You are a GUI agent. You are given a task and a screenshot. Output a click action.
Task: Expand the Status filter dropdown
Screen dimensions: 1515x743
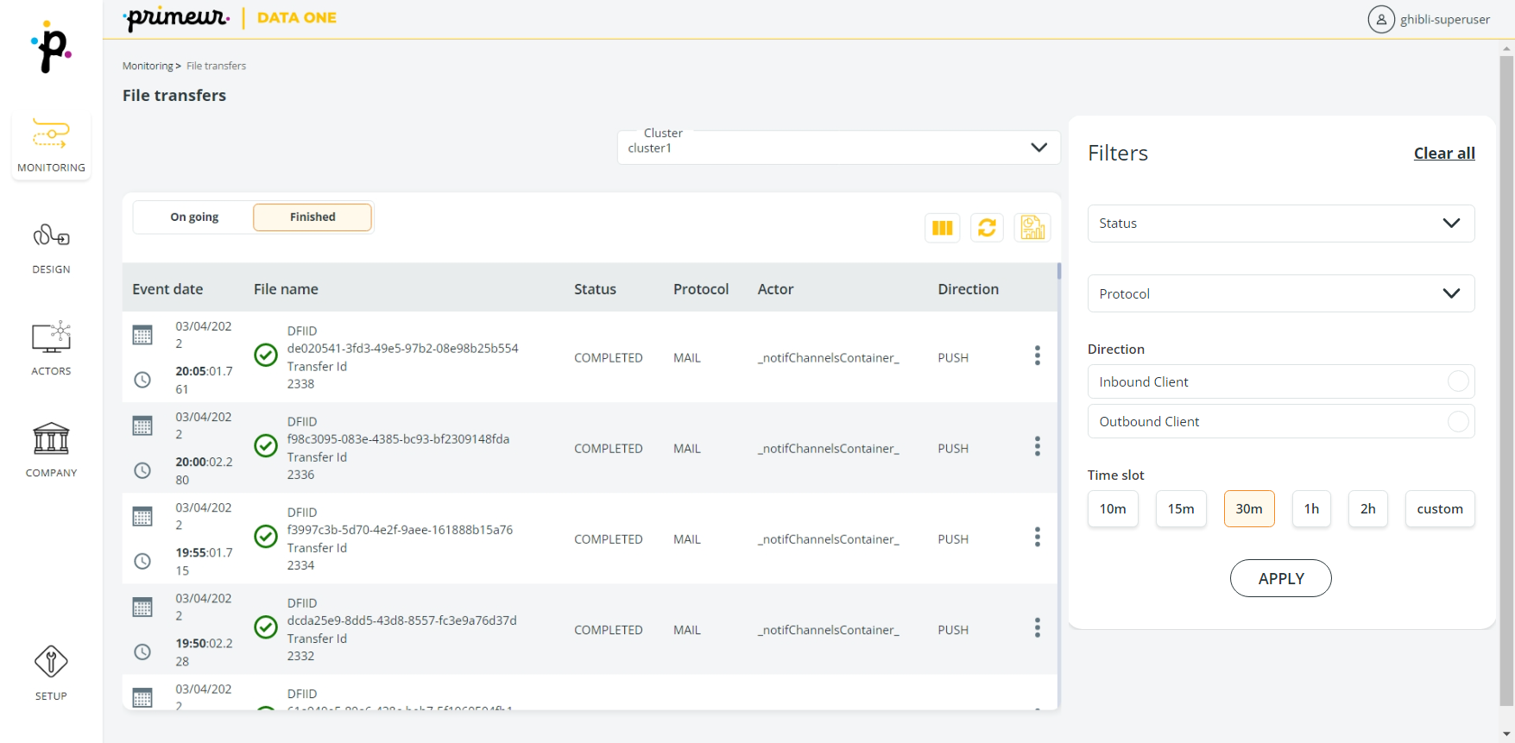pyautogui.click(x=1281, y=224)
